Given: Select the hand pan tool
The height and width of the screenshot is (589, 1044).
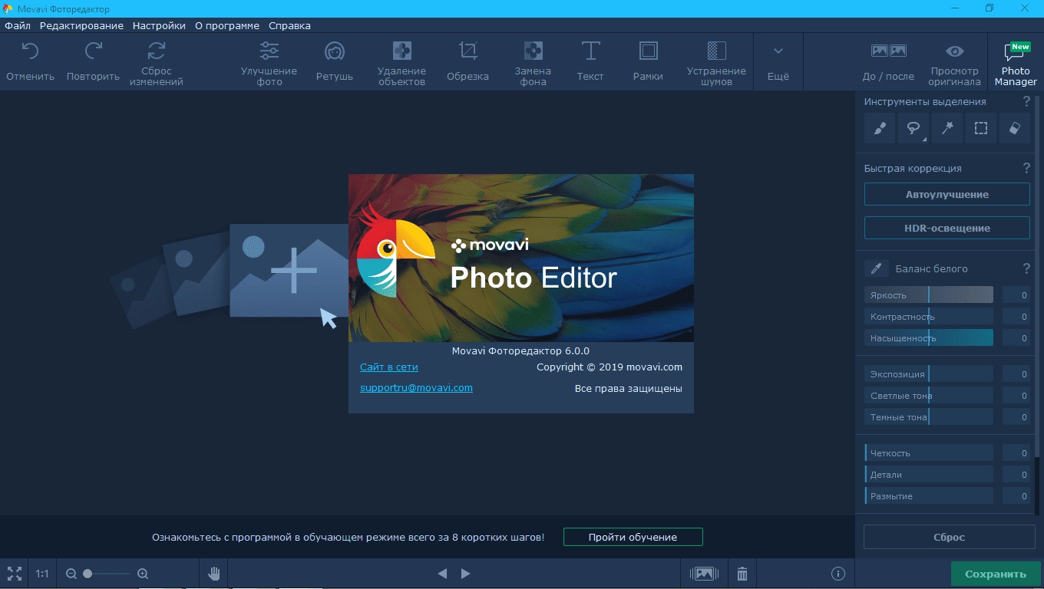Looking at the screenshot, I should point(214,574).
